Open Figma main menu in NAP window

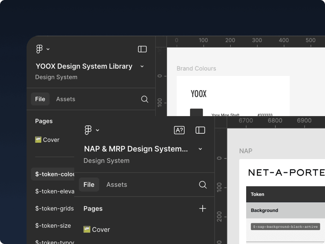88,130
